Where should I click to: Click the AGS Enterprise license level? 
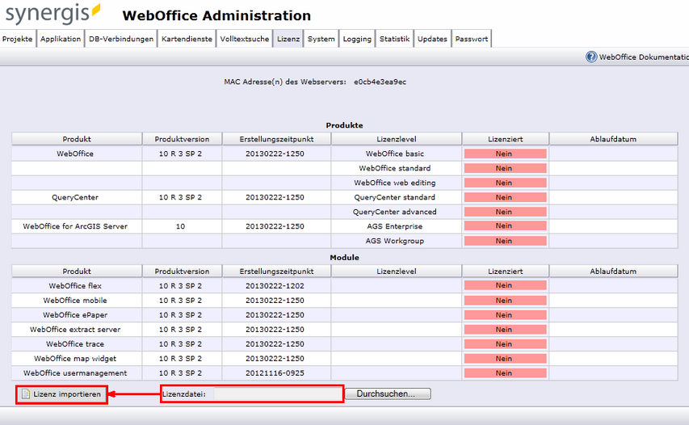point(395,226)
